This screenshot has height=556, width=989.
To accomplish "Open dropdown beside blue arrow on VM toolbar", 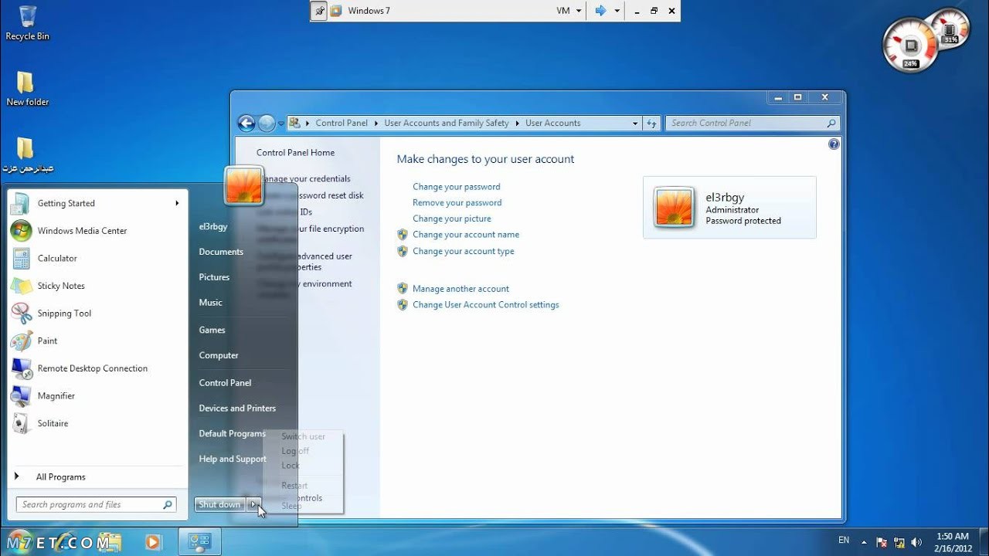I will (617, 11).
